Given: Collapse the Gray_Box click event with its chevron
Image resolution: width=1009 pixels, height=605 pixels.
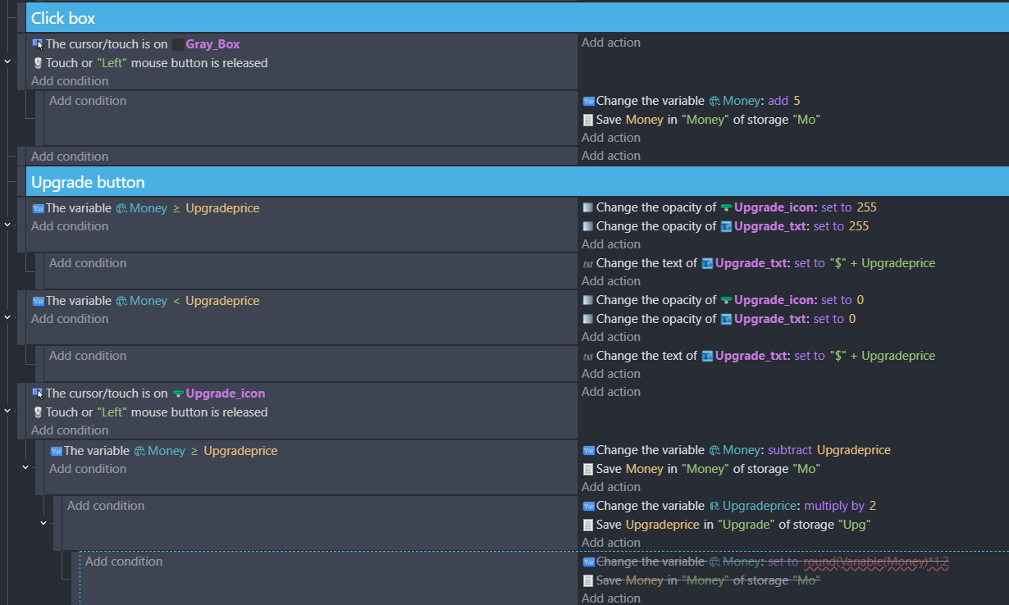Looking at the screenshot, I should pos(7,61).
